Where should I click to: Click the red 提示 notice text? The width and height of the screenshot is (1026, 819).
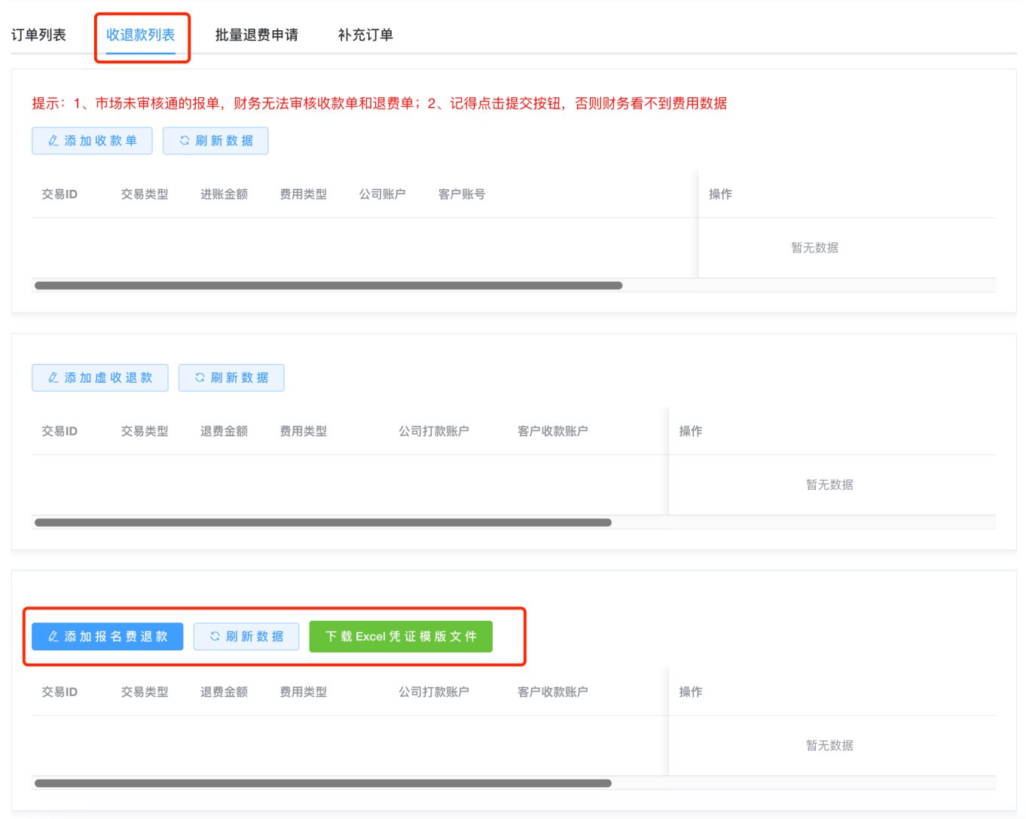[379, 103]
